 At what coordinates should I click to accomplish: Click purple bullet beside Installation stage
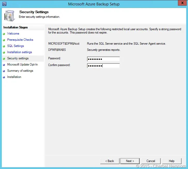4,77
